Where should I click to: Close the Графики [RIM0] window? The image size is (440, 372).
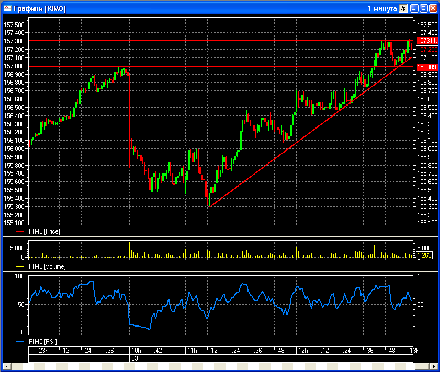pos(432,8)
